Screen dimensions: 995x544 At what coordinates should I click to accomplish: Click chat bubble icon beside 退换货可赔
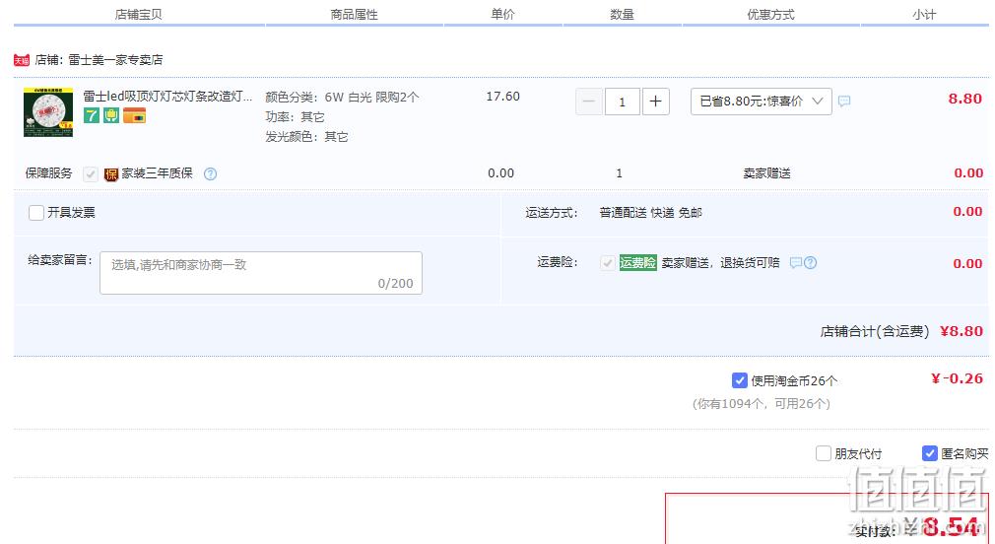click(796, 262)
